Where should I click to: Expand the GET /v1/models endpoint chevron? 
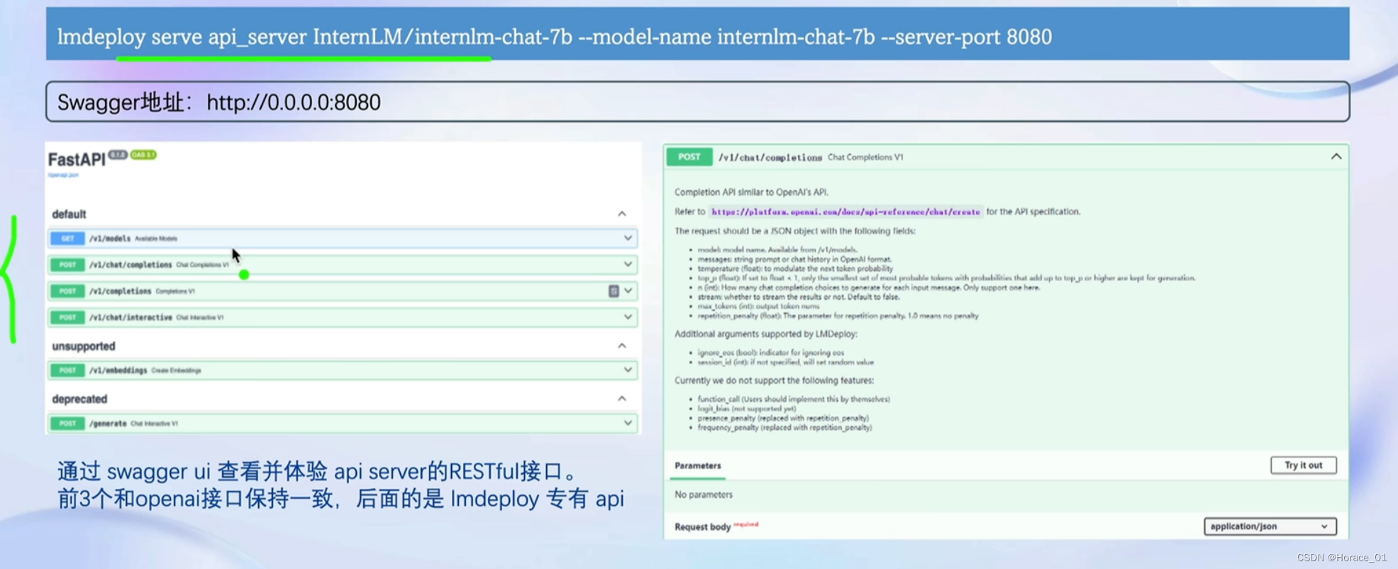point(628,238)
